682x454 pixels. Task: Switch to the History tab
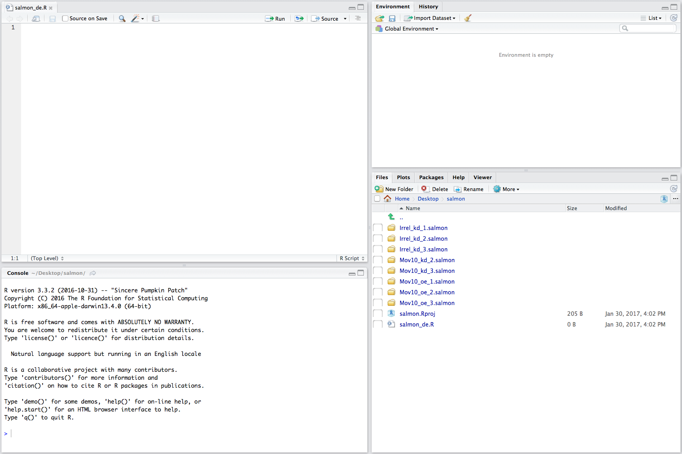(428, 7)
